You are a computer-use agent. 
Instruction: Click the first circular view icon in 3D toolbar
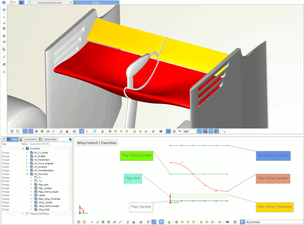tap(12, 131)
